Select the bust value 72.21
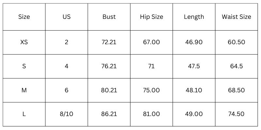Viewport: 261px width, 130px height. pyautogui.click(x=109, y=42)
